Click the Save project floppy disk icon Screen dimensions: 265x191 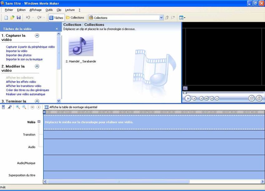click(18, 18)
